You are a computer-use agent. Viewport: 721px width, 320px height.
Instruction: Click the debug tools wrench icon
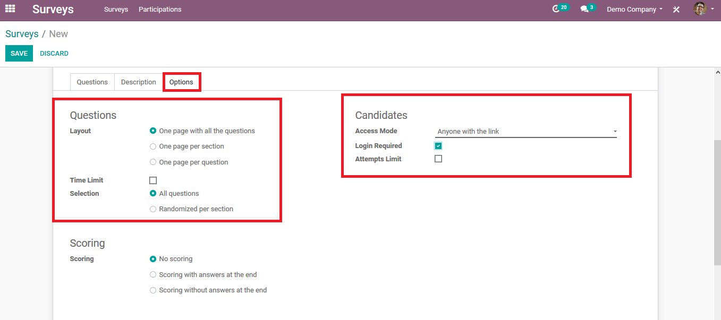pyautogui.click(x=676, y=10)
